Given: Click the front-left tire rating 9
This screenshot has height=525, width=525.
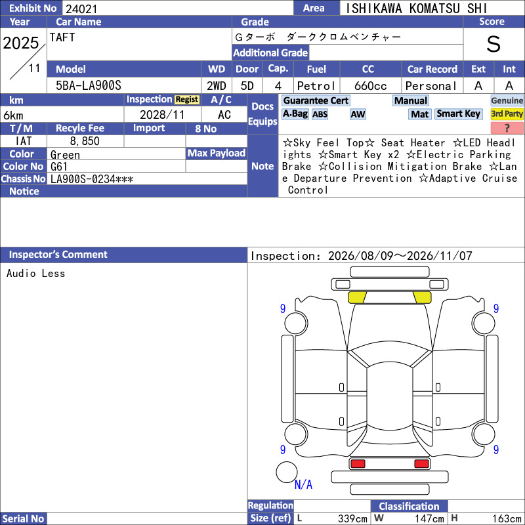Looking at the screenshot, I should 283,308.
